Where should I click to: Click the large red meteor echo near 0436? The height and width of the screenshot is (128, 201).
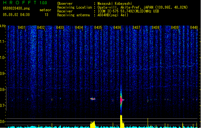[121, 100]
